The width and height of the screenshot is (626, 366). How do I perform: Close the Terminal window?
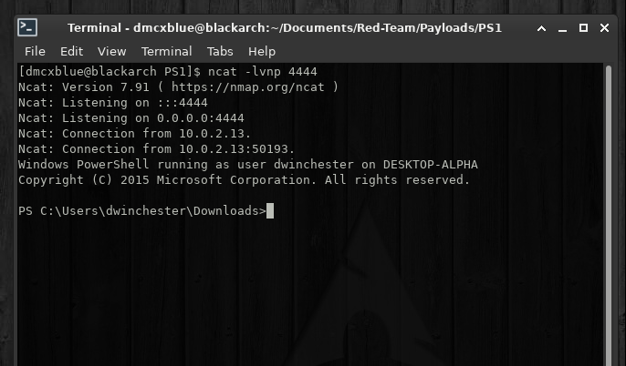pos(604,28)
